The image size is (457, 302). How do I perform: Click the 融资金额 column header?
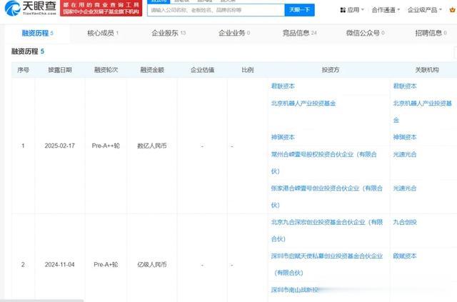pyautogui.click(x=152, y=70)
